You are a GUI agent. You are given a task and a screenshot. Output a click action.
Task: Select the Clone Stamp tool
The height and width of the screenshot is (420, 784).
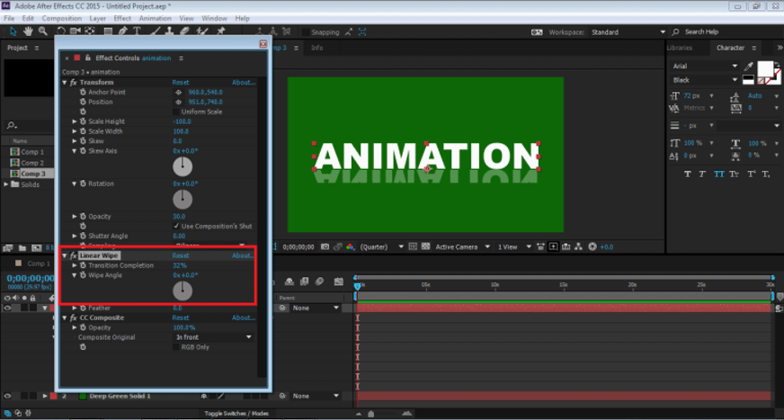click(170, 31)
